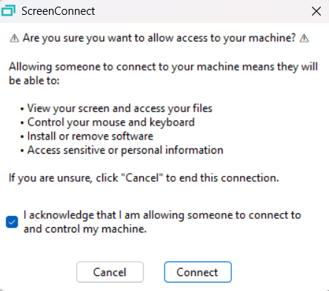Cancel the connection request
The height and width of the screenshot is (291, 329).
pos(110,272)
